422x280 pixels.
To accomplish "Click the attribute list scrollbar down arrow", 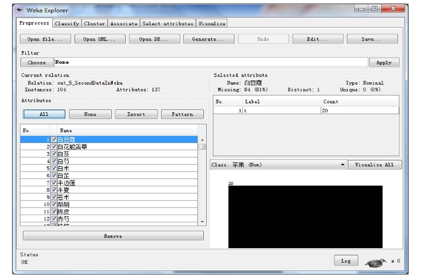I will tap(202, 222).
